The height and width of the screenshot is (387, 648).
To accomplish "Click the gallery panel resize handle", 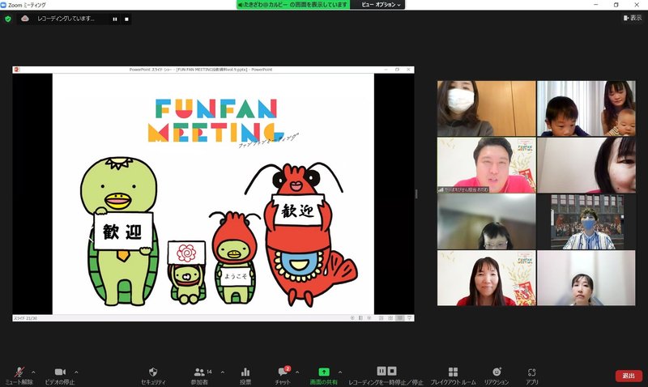I will 416,193.
